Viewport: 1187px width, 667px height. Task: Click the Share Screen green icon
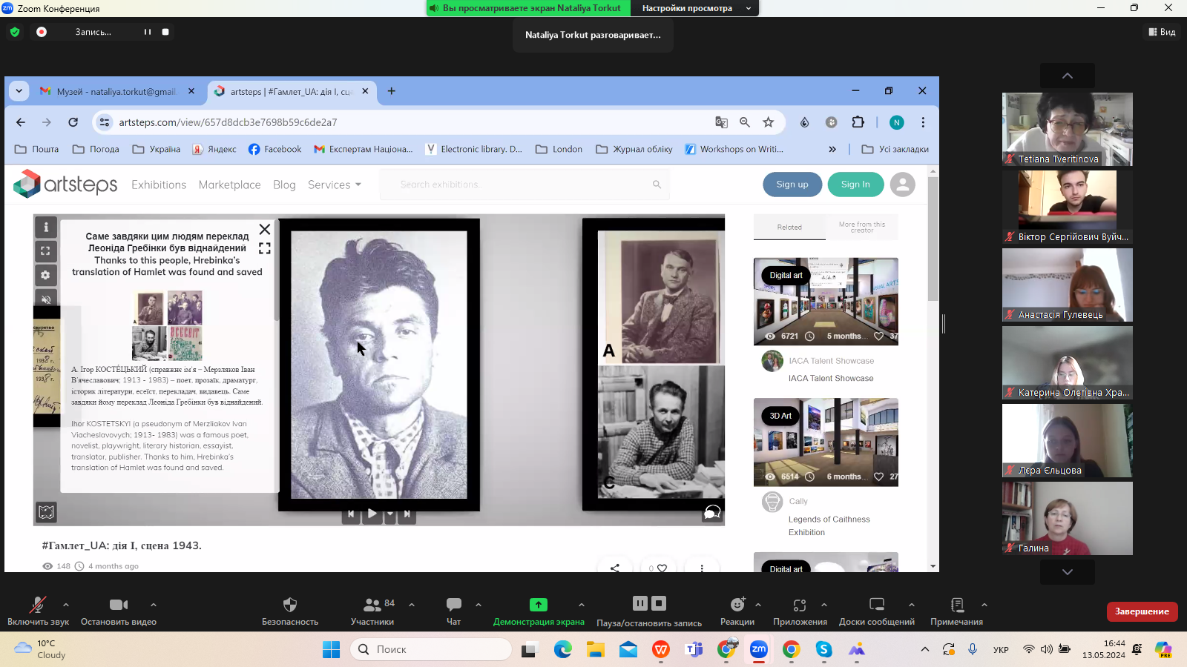pyautogui.click(x=538, y=605)
